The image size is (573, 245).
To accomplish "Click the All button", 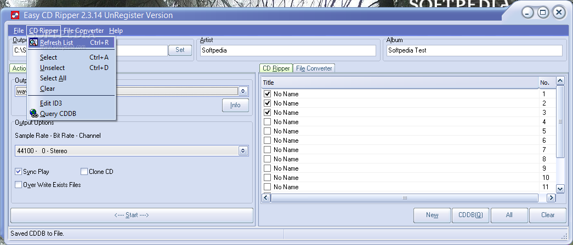I will [509, 215].
